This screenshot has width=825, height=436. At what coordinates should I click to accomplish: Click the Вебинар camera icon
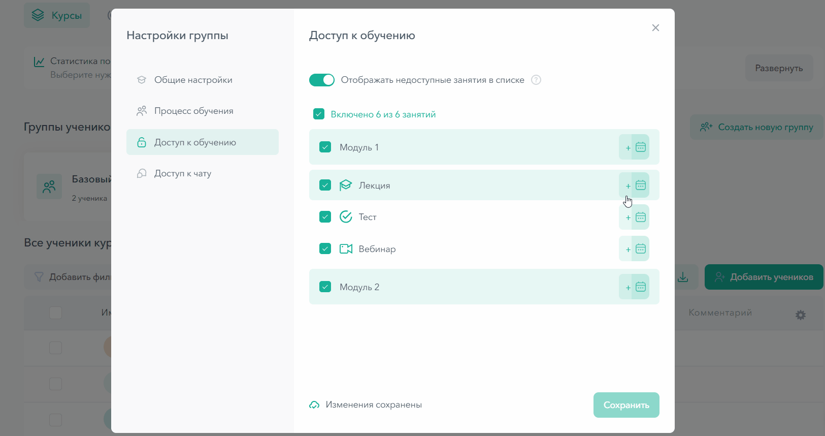point(346,248)
